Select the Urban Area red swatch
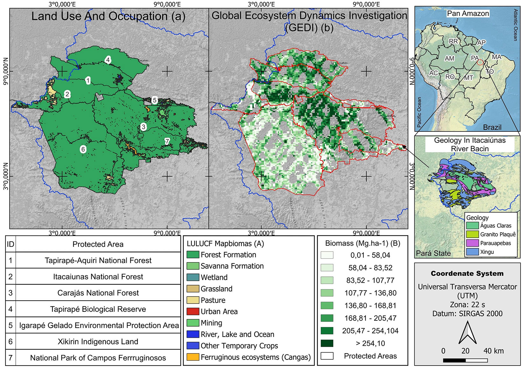 (x=193, y=312)
